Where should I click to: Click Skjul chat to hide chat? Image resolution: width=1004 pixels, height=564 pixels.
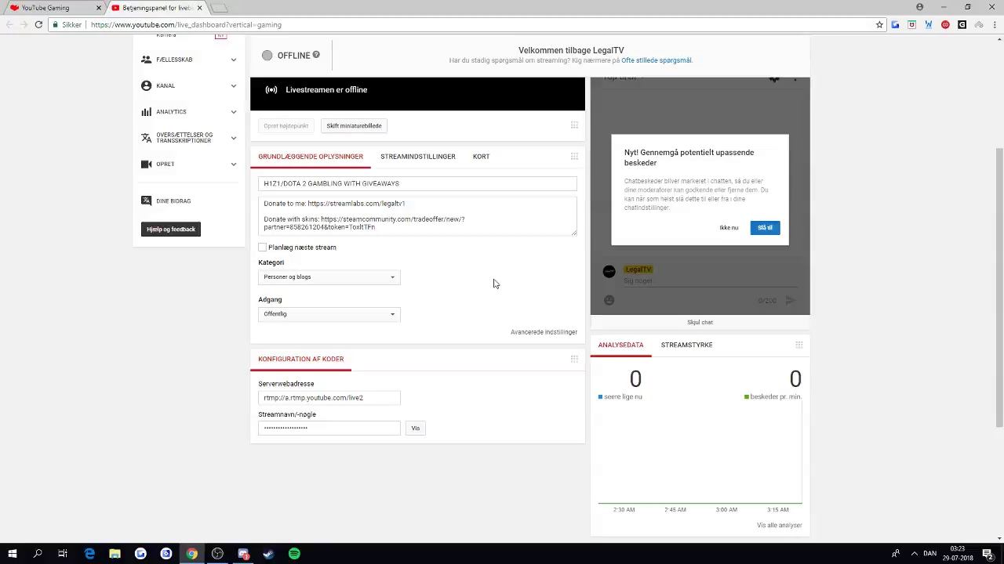click(700, 322)
